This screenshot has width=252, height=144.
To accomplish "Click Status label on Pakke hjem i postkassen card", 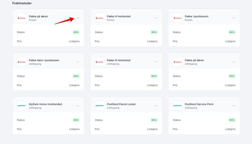I will pyautogui.click(x=21, y=76).
